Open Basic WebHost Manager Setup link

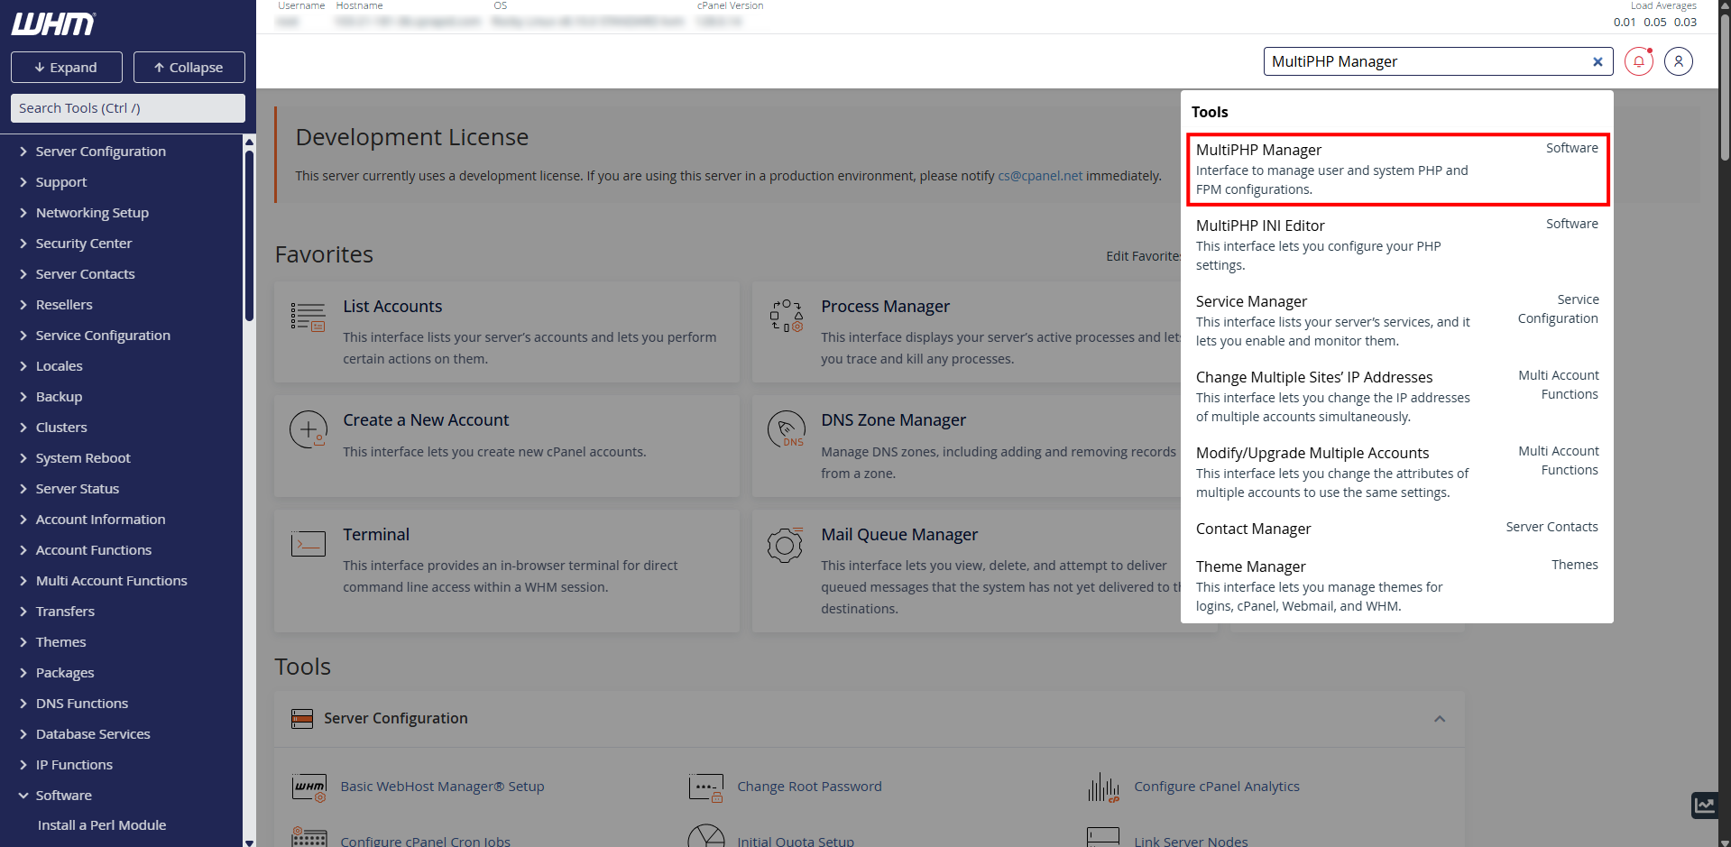pos(442,787)
